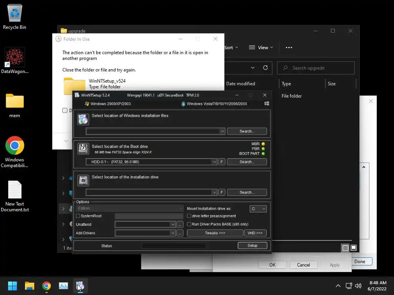
Task: Open the mem folder on desktop
Action: pyautogui.click(x=15, y=106)
